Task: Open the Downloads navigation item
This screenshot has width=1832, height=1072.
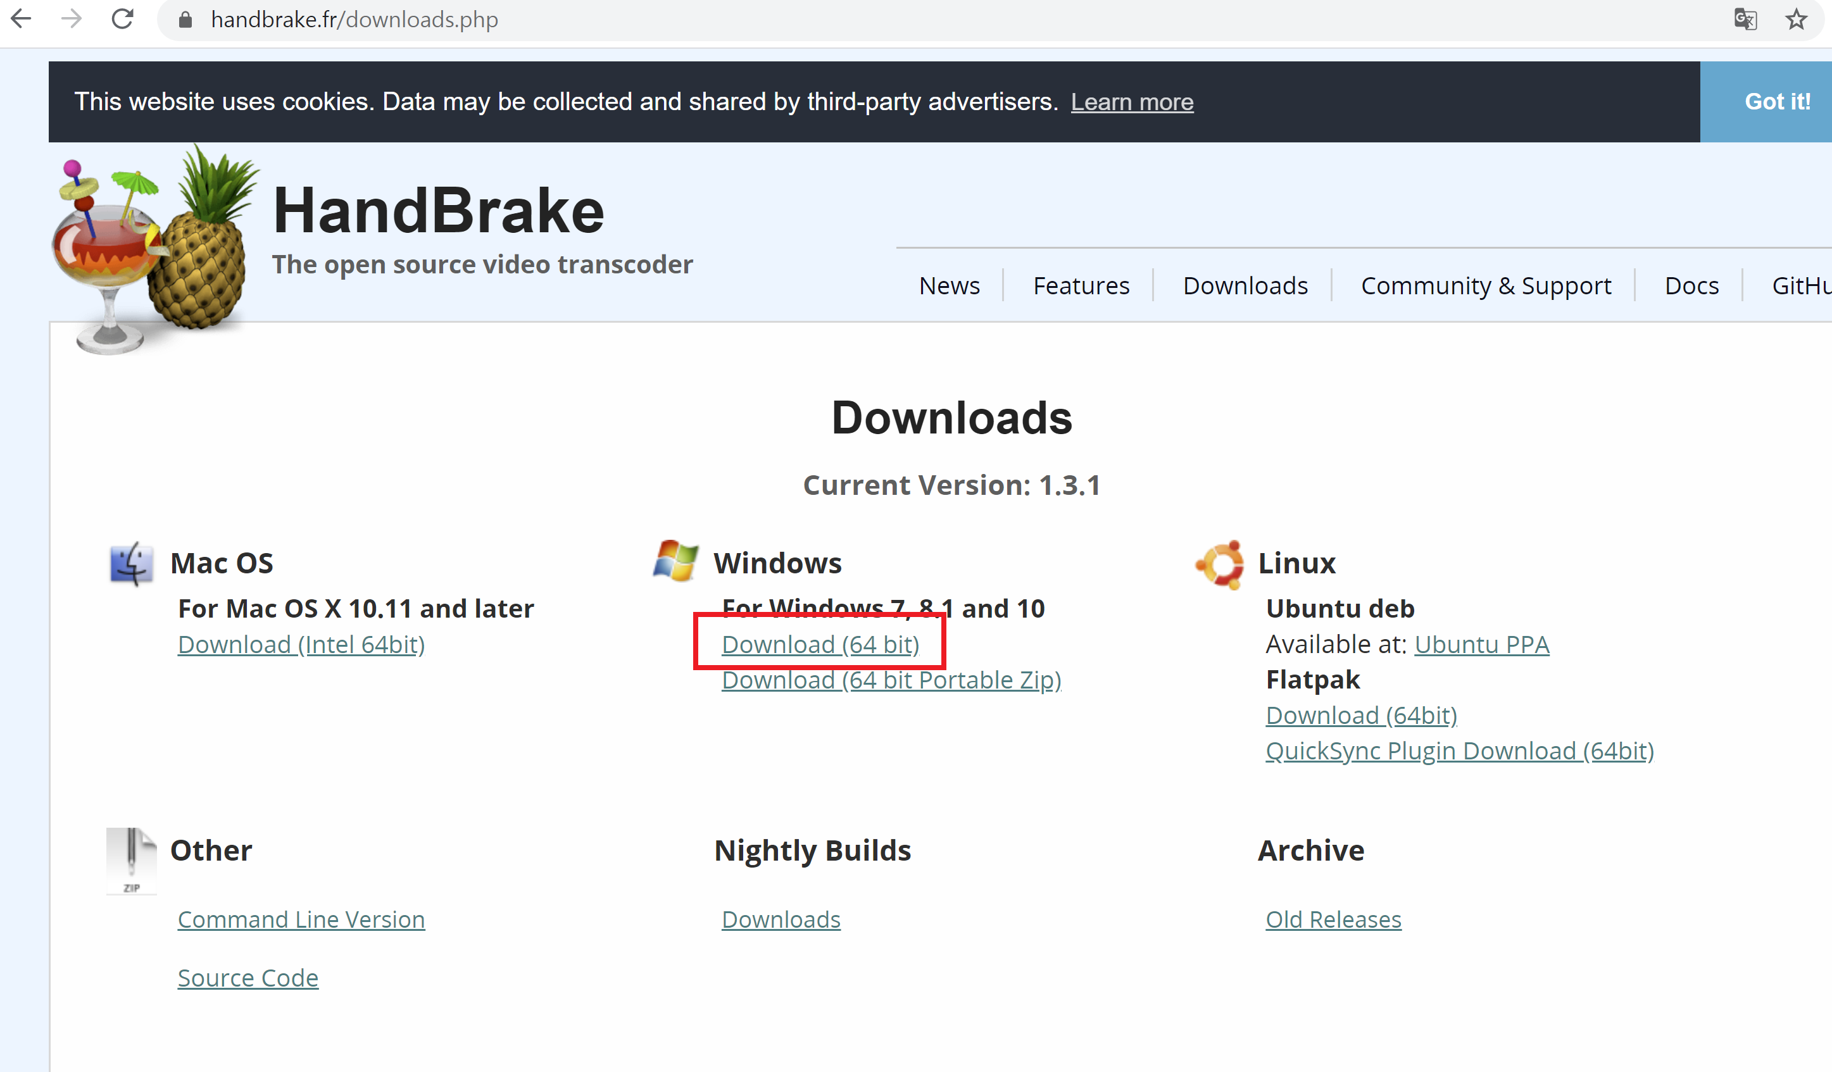Action: [x=1245, y=285]
